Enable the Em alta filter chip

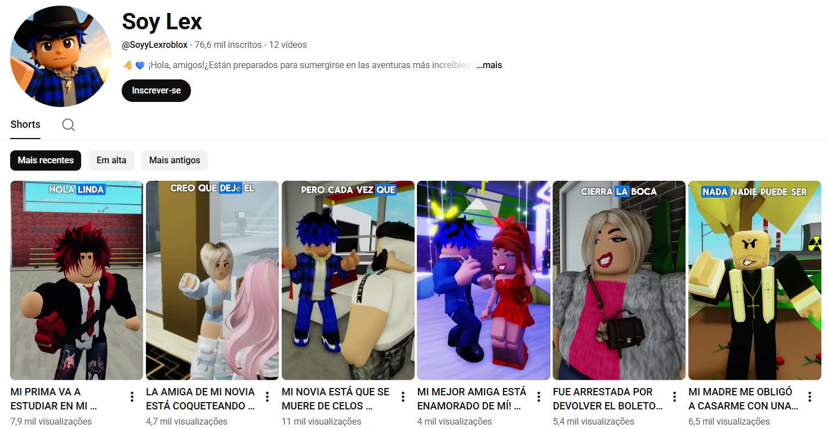click(x=111, y=160)
